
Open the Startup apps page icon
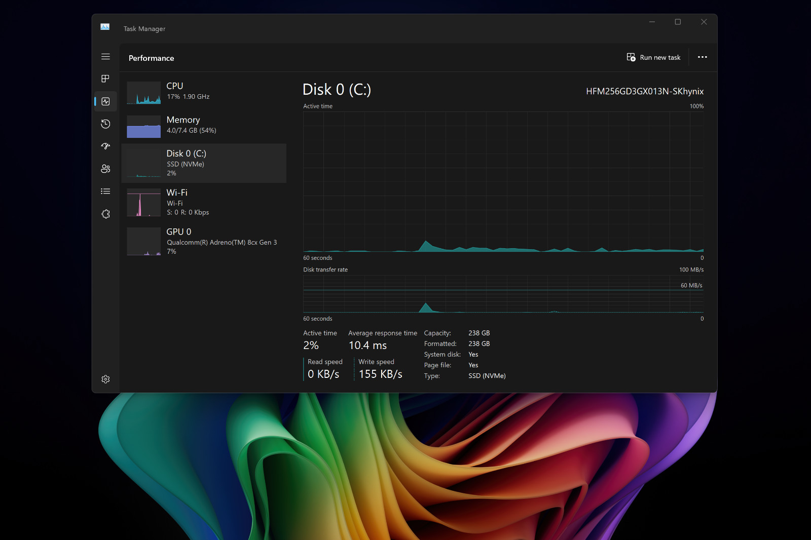105,146
